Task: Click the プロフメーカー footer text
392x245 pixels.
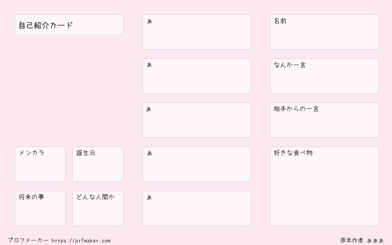Action: pyautogui.click(x=28, y=240)
